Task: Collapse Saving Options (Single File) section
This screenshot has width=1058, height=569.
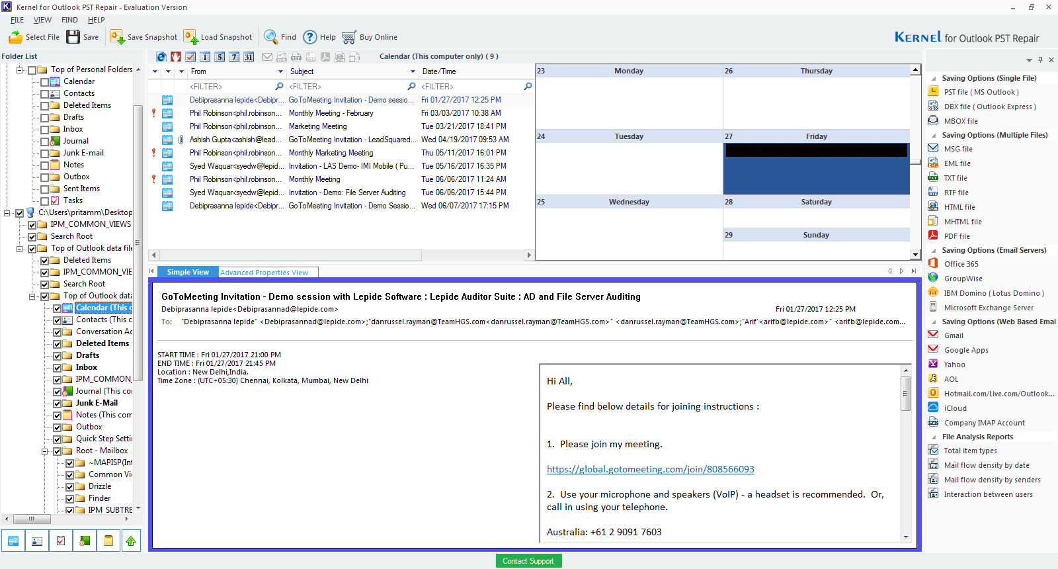Action: point(934,78)
